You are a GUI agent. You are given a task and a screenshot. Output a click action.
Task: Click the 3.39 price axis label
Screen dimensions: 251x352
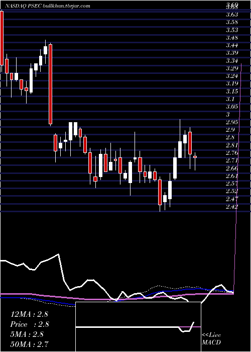coord(232,53)
